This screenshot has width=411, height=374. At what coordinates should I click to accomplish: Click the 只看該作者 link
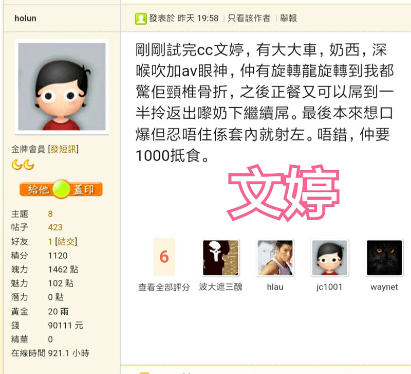pyautogui.click(x=249, y=18)
